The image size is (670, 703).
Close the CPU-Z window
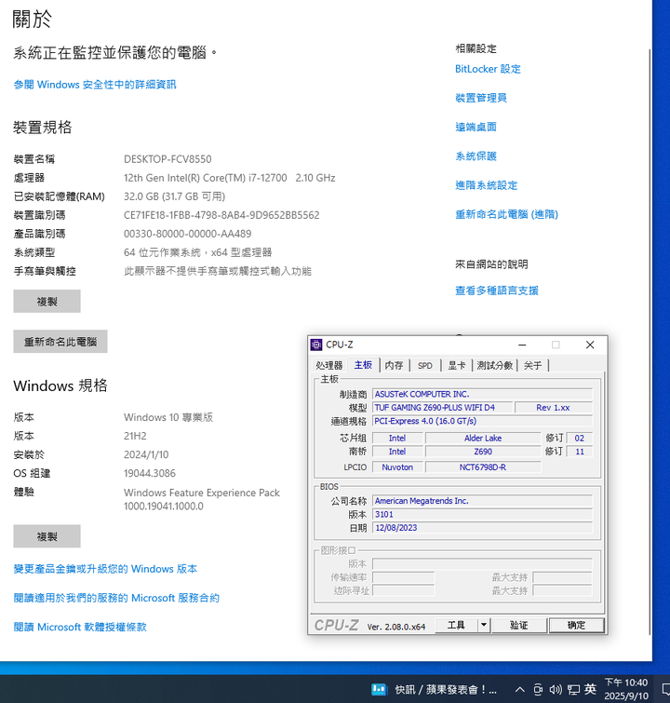[x=590, y=345]
